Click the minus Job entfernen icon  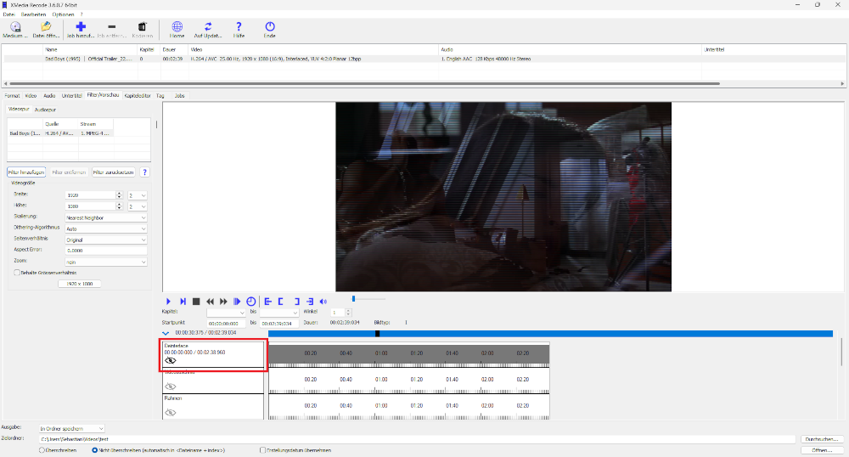click(x=111, y=26)
